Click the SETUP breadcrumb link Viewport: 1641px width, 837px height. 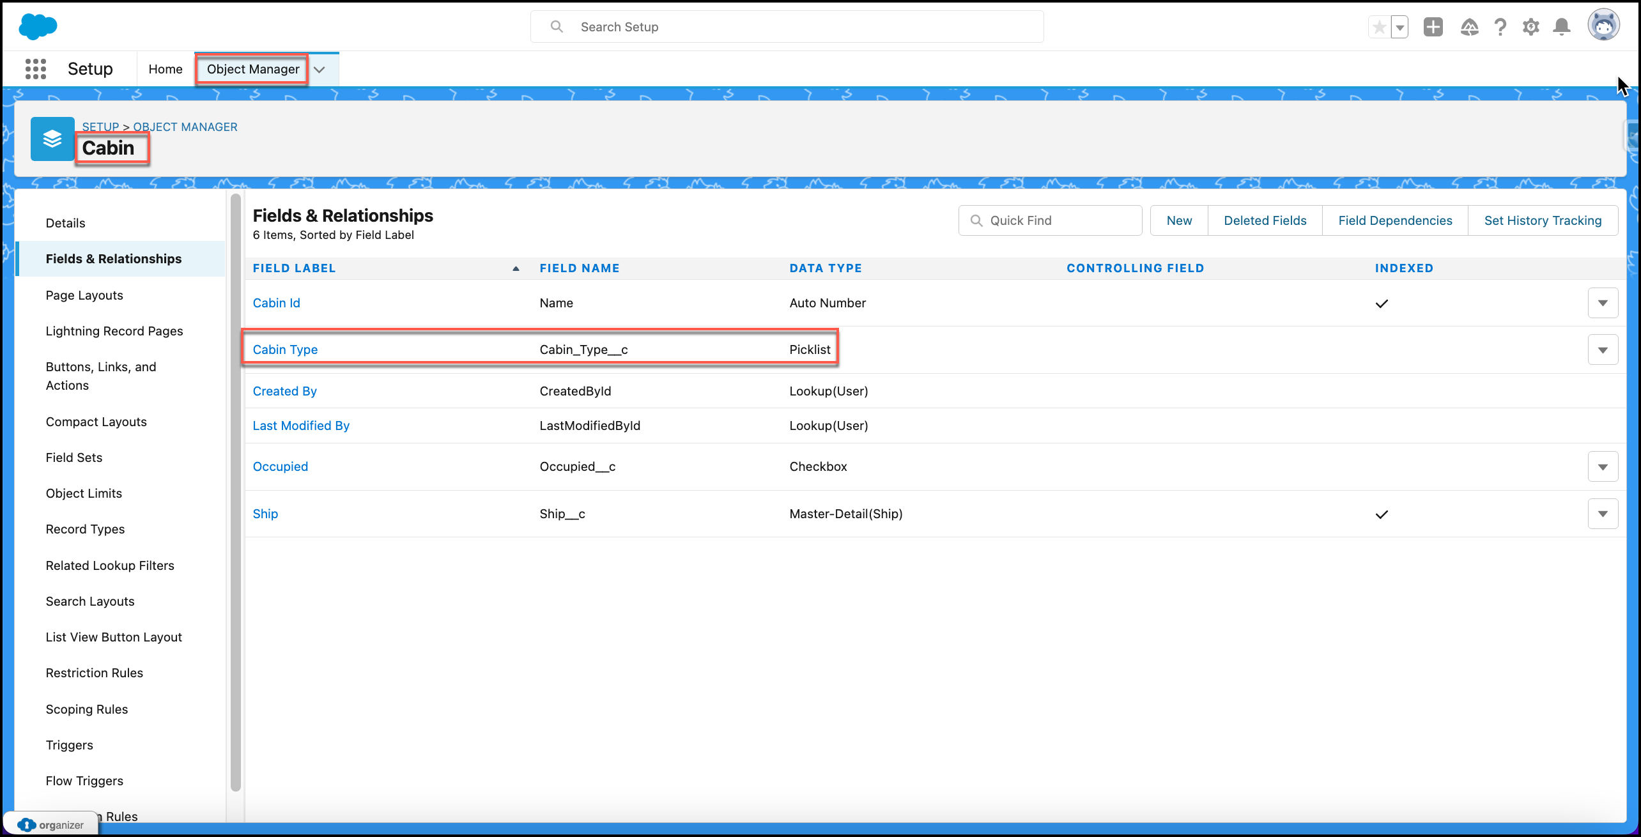[100, 127]
